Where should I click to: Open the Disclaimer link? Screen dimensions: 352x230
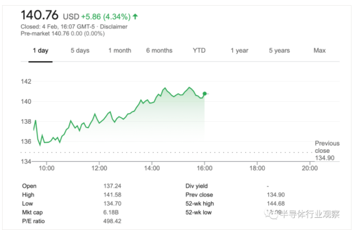click(x=113, y=26)
